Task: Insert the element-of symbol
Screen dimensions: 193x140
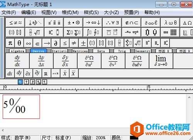Action: pos(37,43)
